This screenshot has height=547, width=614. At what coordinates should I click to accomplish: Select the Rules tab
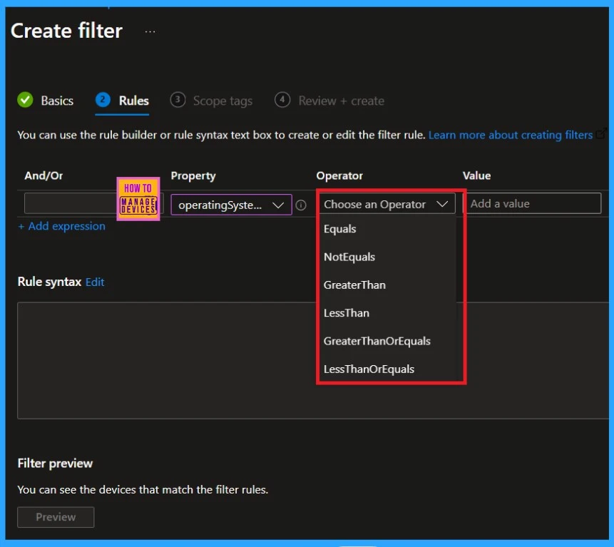[x=133, y=101]
